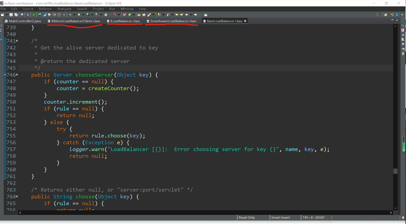Click the green Debug bug icon
This screenshot has width=406, height=224.
point(70,15)
